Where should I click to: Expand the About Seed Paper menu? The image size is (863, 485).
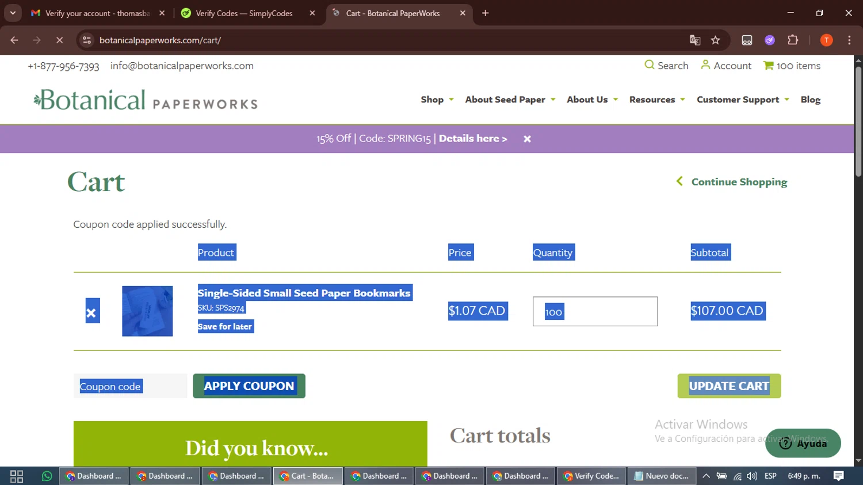tap(510, 100)
